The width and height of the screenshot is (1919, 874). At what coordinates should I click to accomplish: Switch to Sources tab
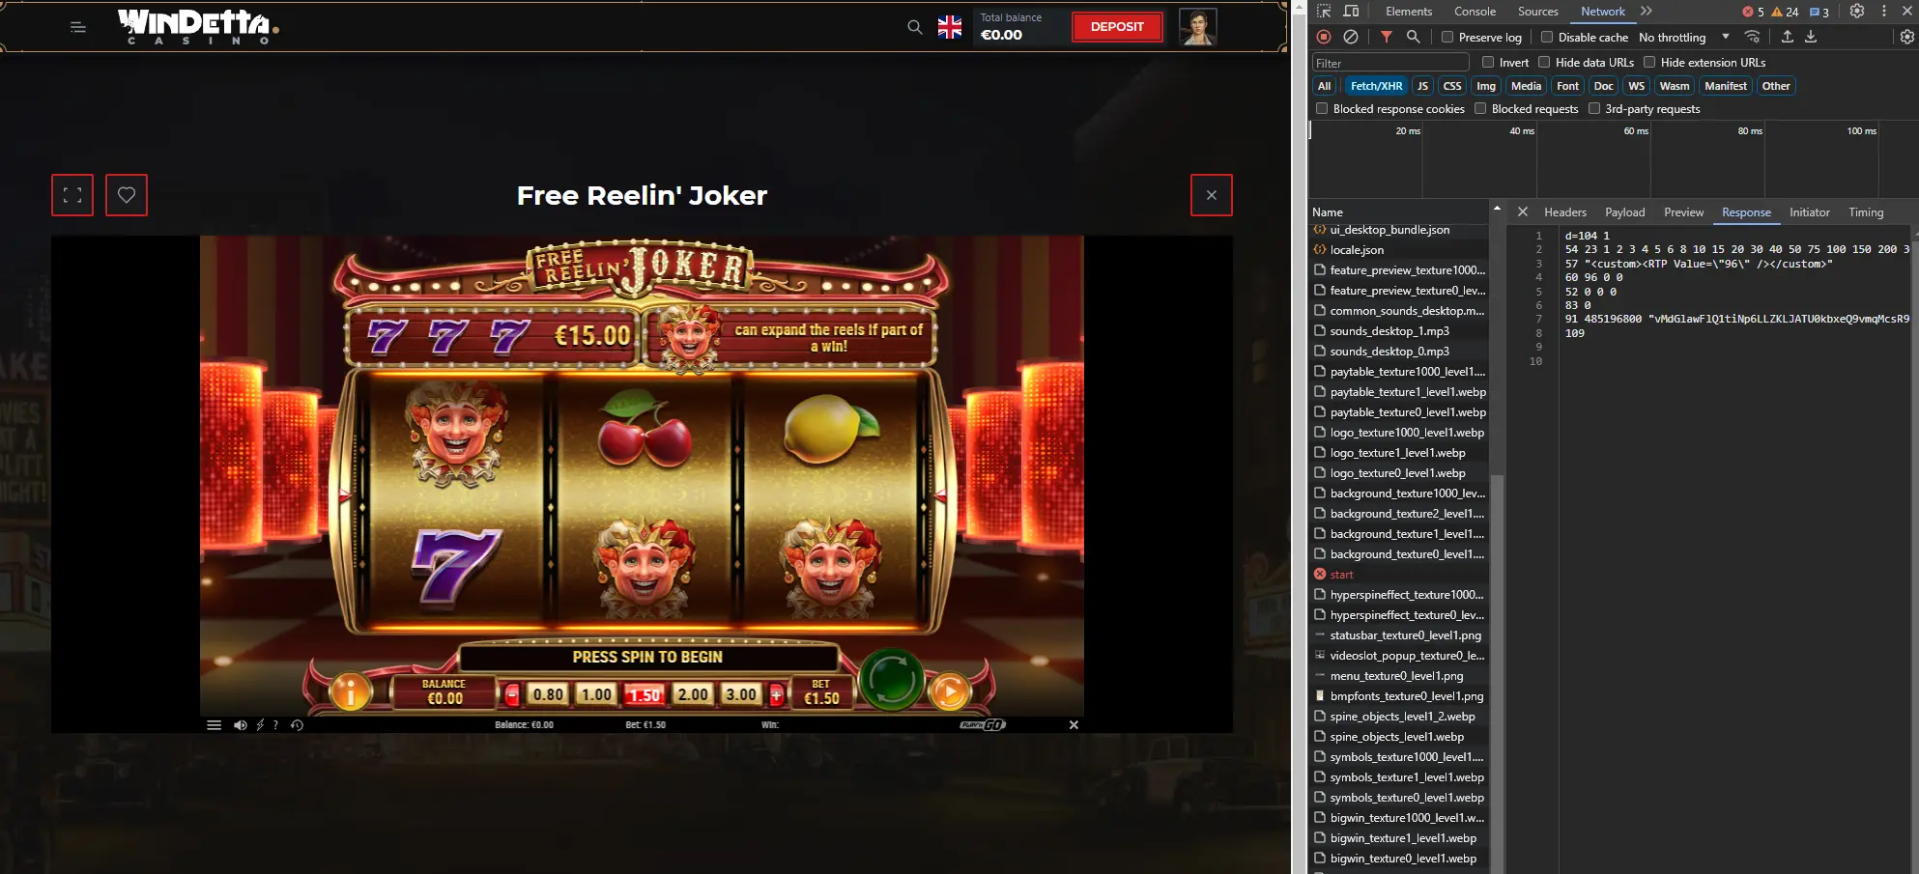pos(1537,12)
